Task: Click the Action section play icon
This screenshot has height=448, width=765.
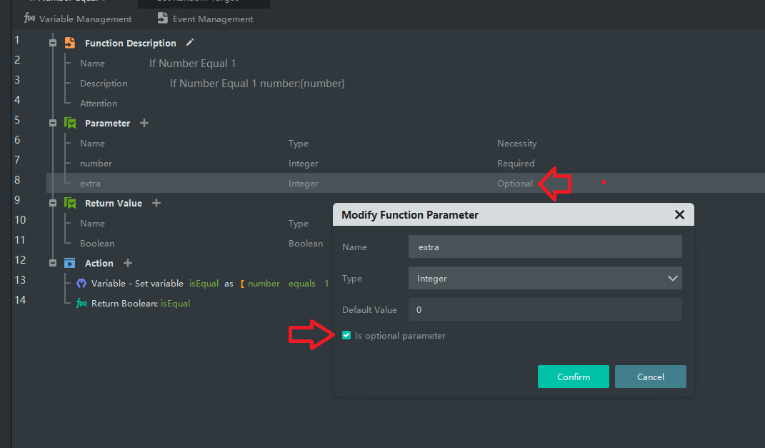Action: 70,263
